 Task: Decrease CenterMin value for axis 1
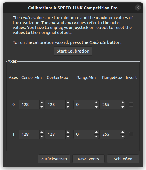tap(42, 137)
